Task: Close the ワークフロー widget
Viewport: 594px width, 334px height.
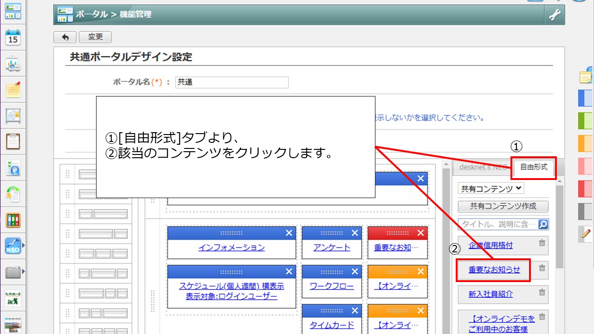Action: (x=355, y=271)
